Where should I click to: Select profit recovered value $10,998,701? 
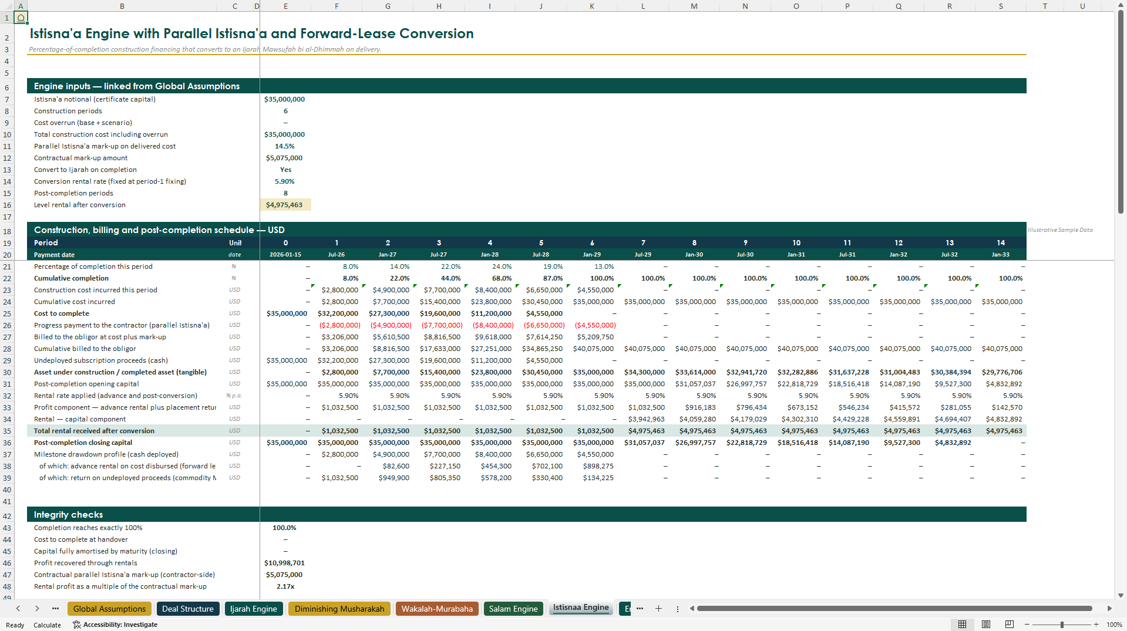coord(285,563)
